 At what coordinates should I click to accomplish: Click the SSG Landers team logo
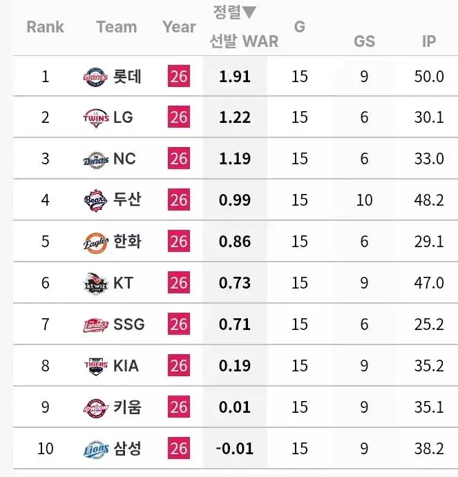pos(95,324)
